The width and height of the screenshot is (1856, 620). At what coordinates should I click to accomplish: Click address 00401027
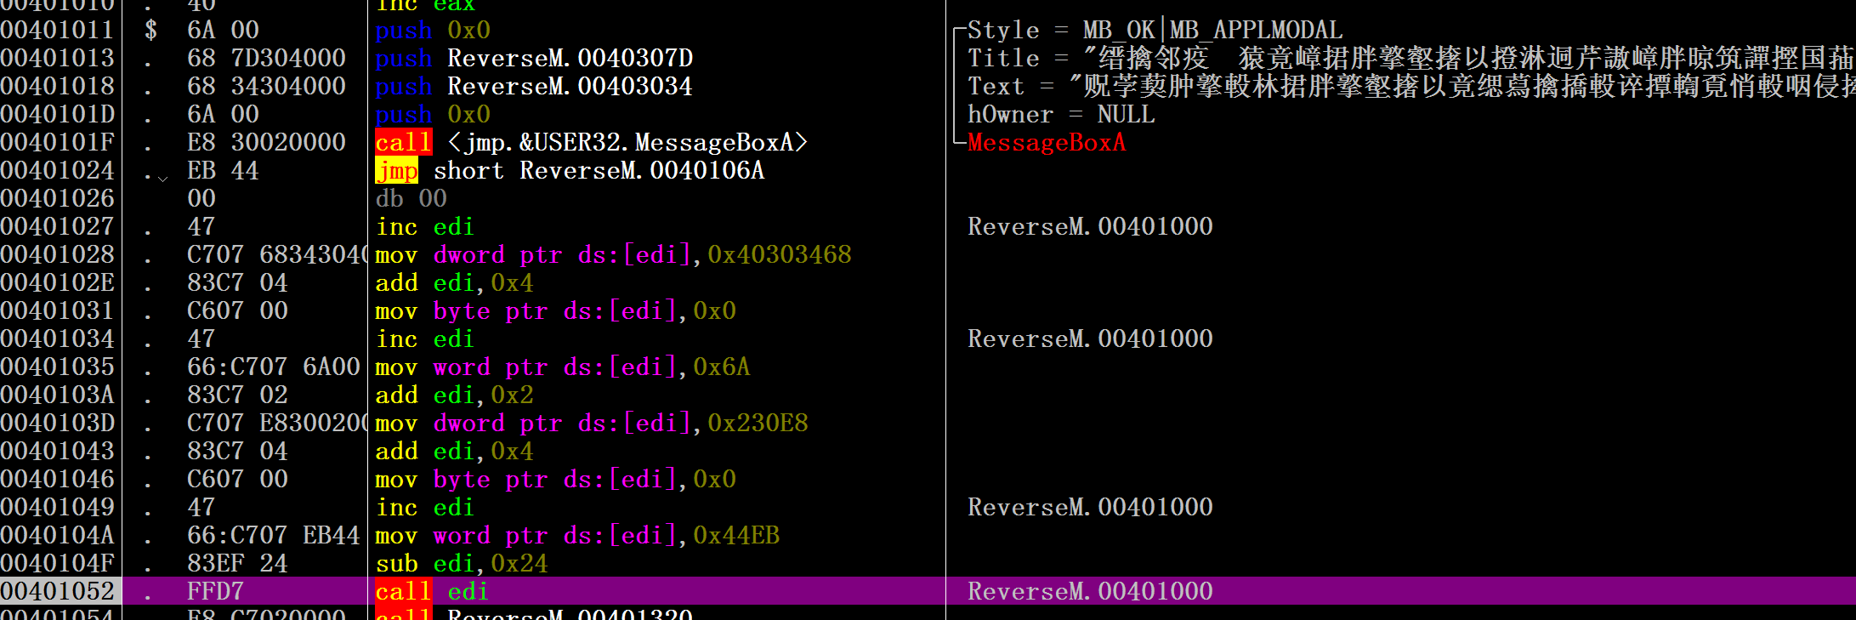click(x=58, y=227)
